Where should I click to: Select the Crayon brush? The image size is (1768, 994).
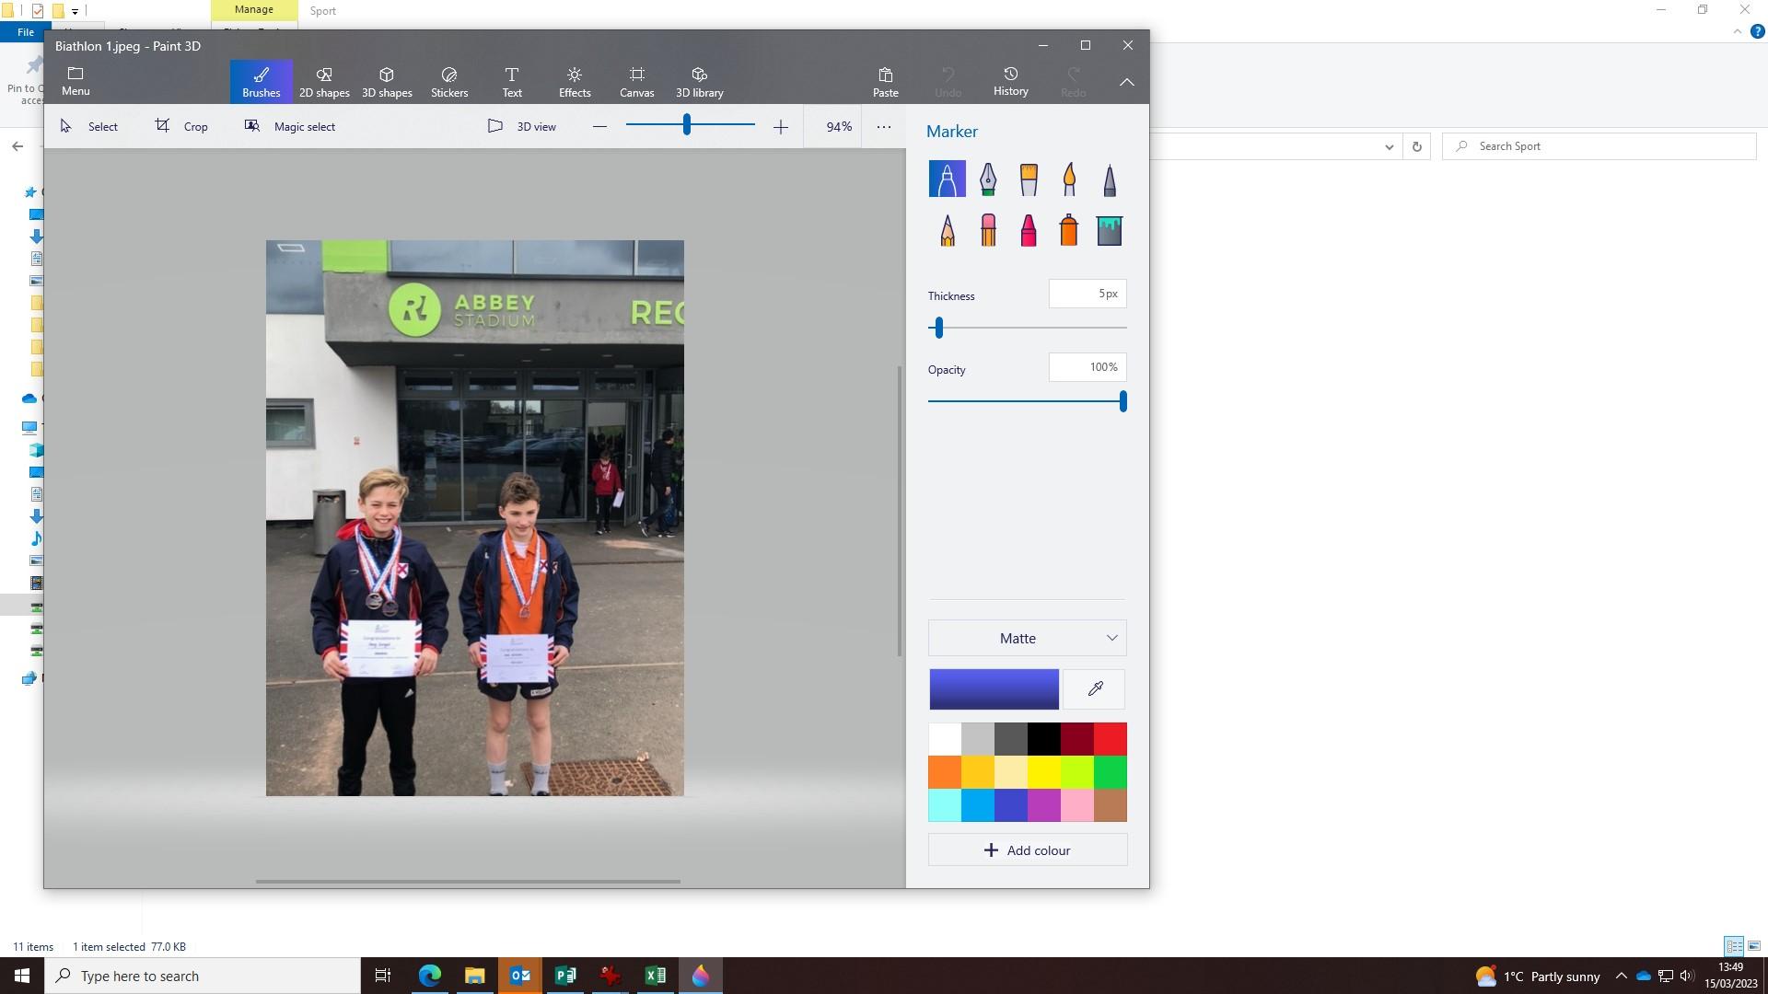tap(1029, 230)
